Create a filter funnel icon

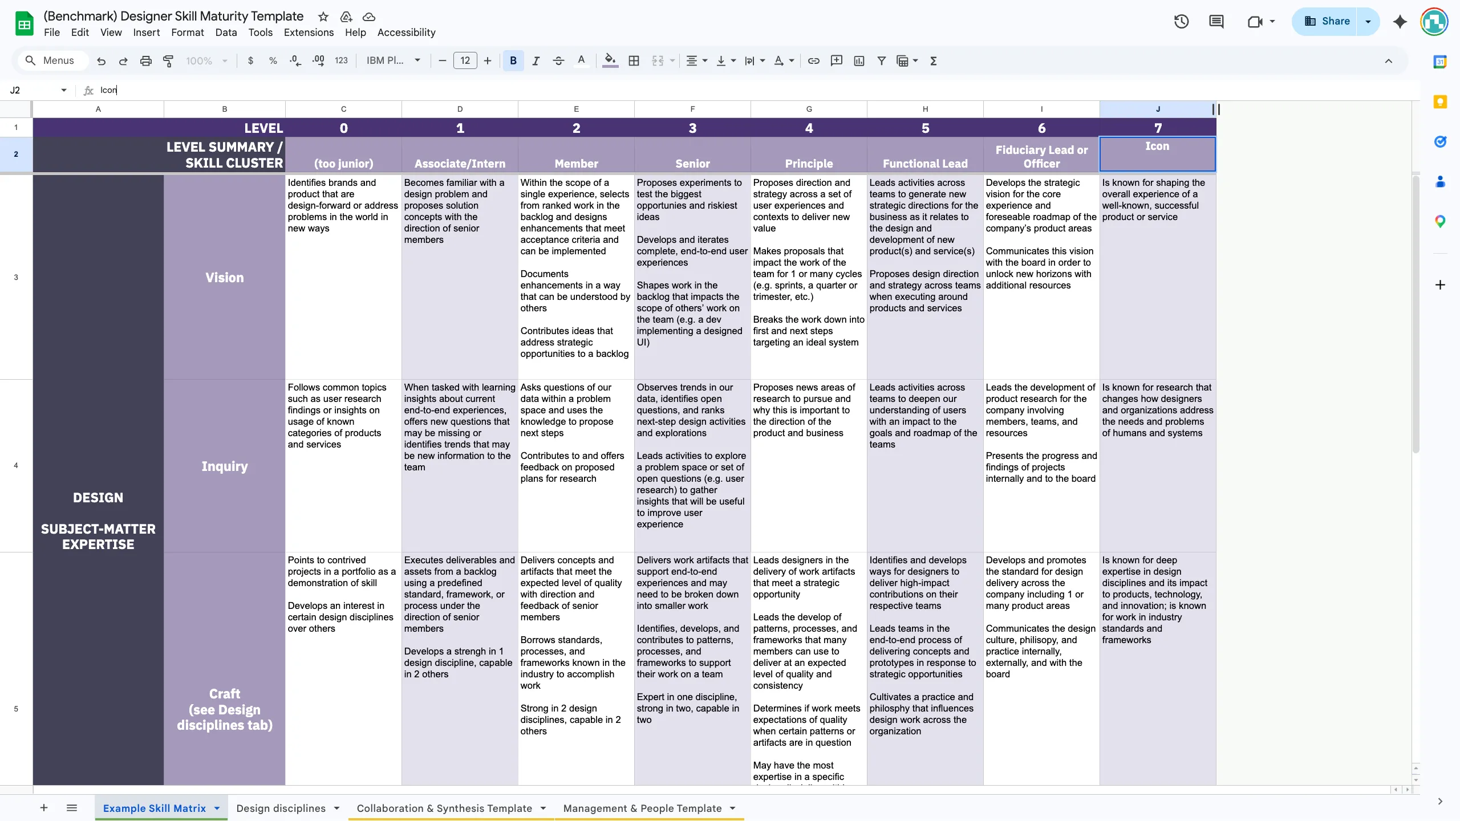pos(882,61)
